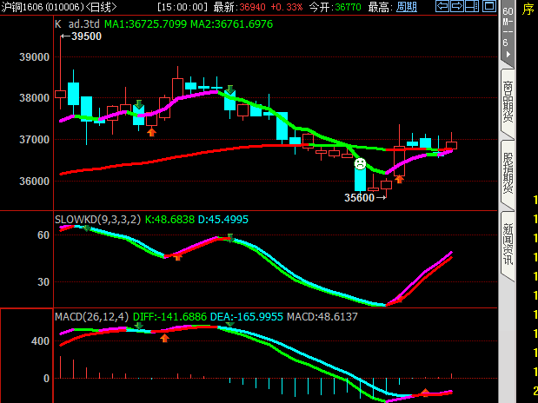Click the MACD(26,12,4) indicator title
538x403 pixels.
[x=91, y=316]
